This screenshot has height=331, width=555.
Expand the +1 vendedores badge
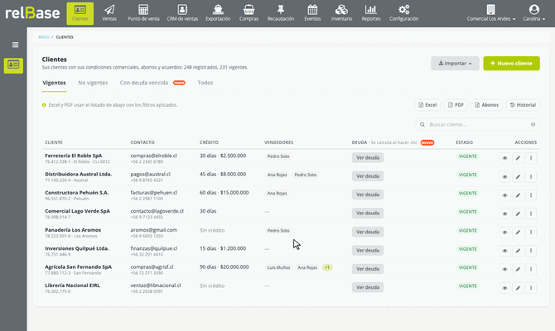pos(327,268)
